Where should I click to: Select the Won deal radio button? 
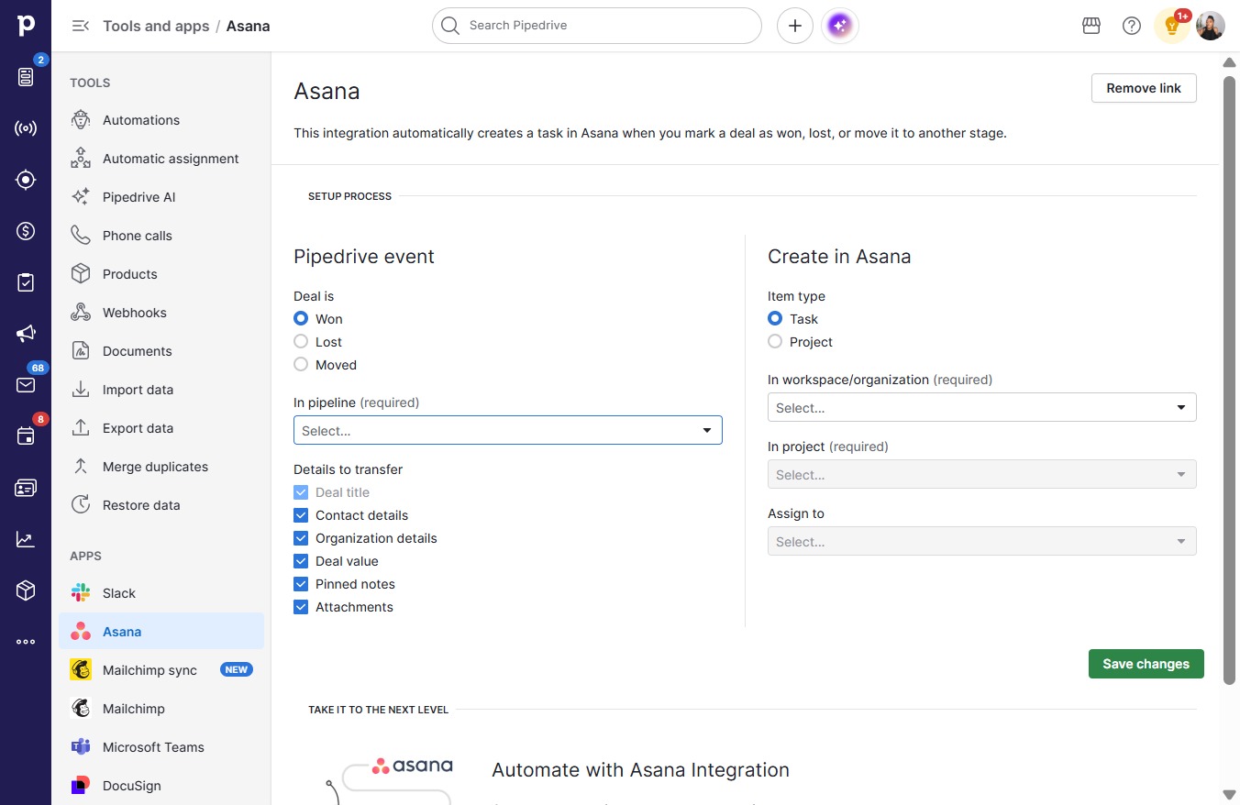click(x=301, y=319)
